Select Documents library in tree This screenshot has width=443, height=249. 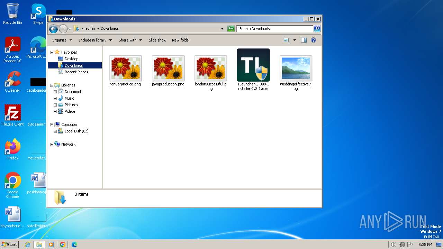pos(74,92)
